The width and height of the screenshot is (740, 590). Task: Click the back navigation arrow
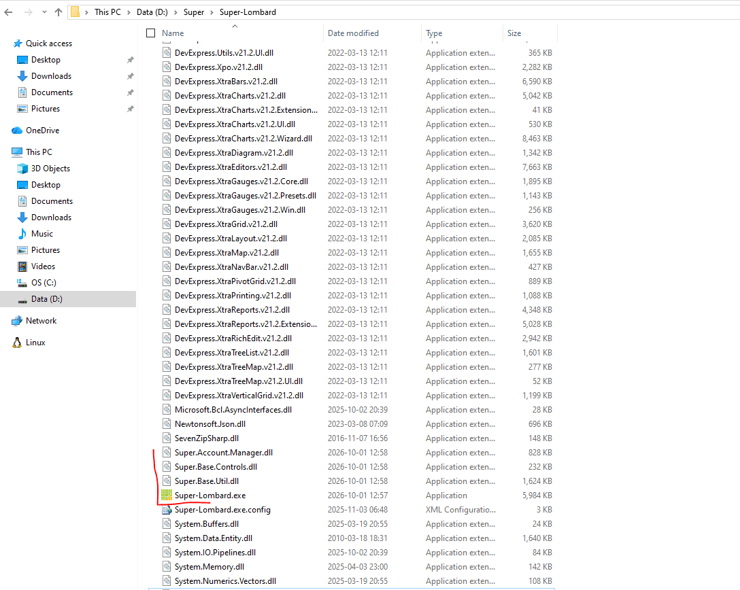coord(8,12)
